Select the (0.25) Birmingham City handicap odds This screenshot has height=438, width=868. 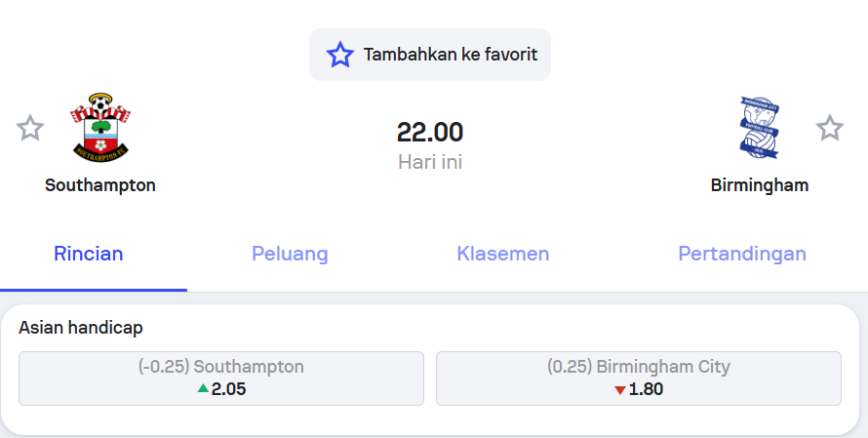tap(638, 378)
